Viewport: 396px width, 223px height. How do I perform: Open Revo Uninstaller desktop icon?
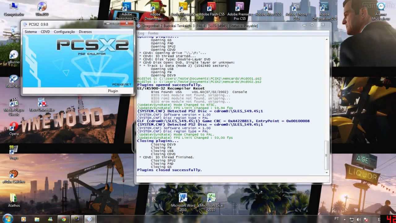(x=42, y=105)
